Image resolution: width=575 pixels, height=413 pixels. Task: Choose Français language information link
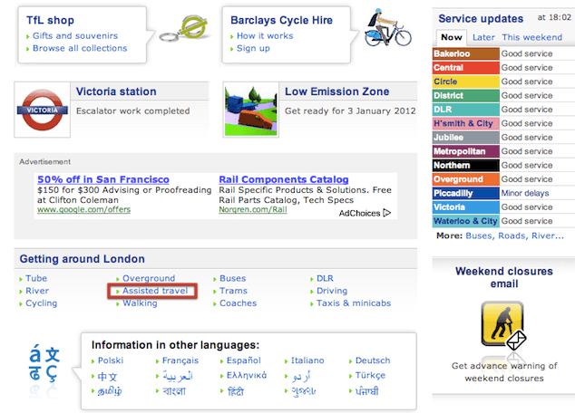click(180, 360)
